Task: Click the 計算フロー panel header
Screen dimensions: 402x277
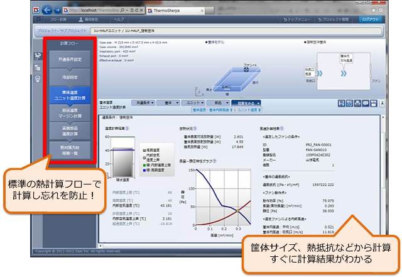Action: [x=69, y=43]
